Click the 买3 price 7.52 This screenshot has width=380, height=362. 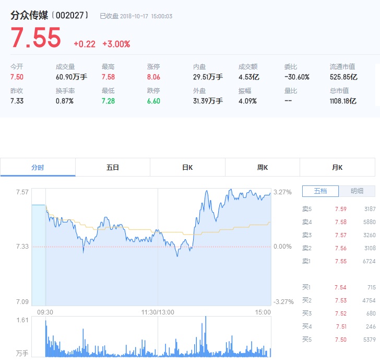tap(341, 313)
